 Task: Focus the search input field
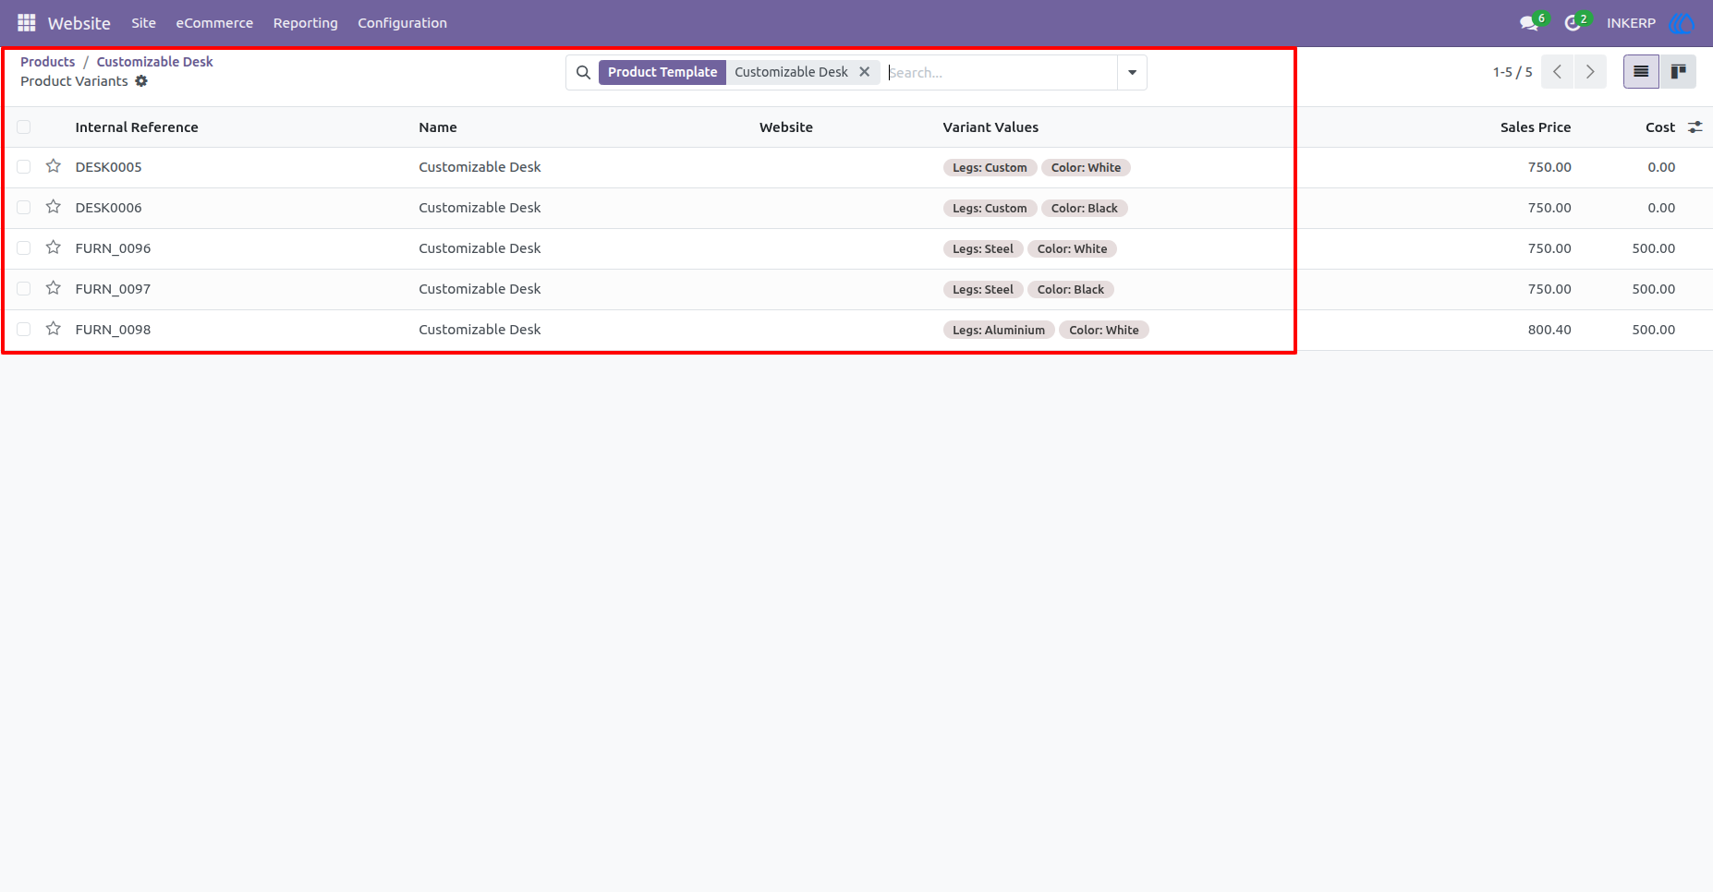pyautogui.click(x=1001, y=72)
